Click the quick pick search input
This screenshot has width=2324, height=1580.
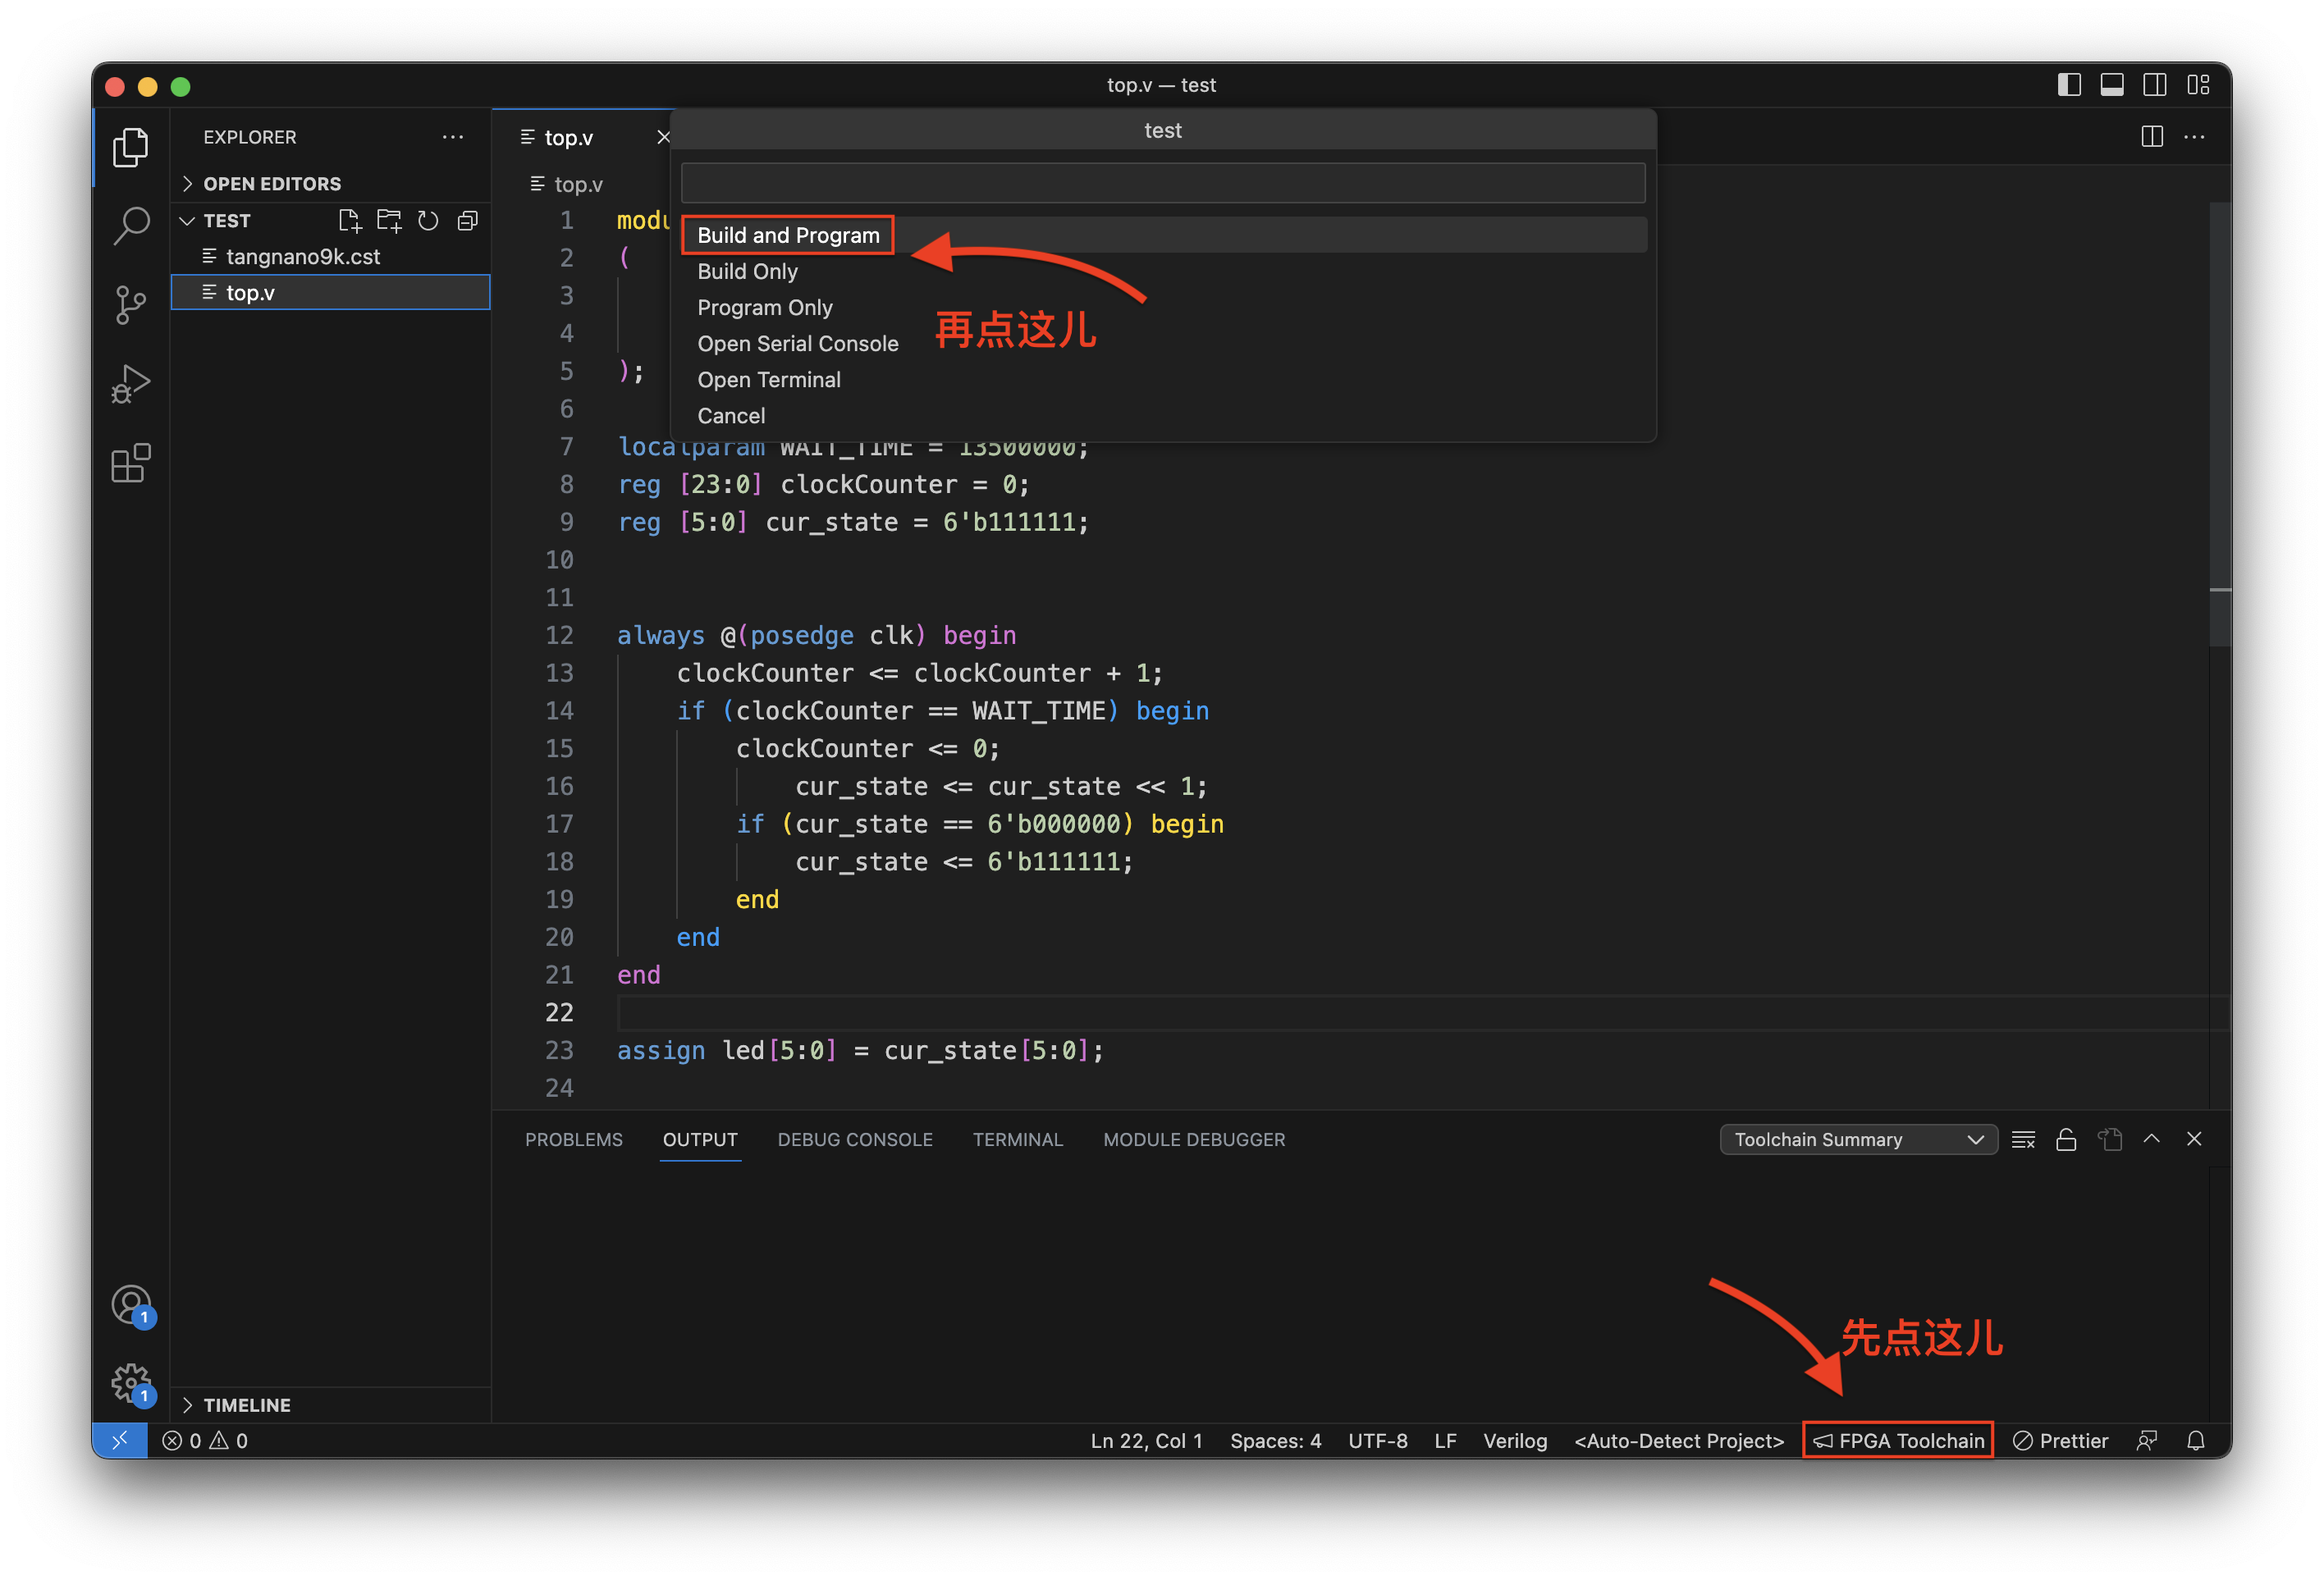click(x=1162, y=183)
